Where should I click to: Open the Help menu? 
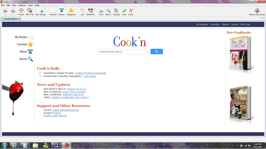(37, 5)
